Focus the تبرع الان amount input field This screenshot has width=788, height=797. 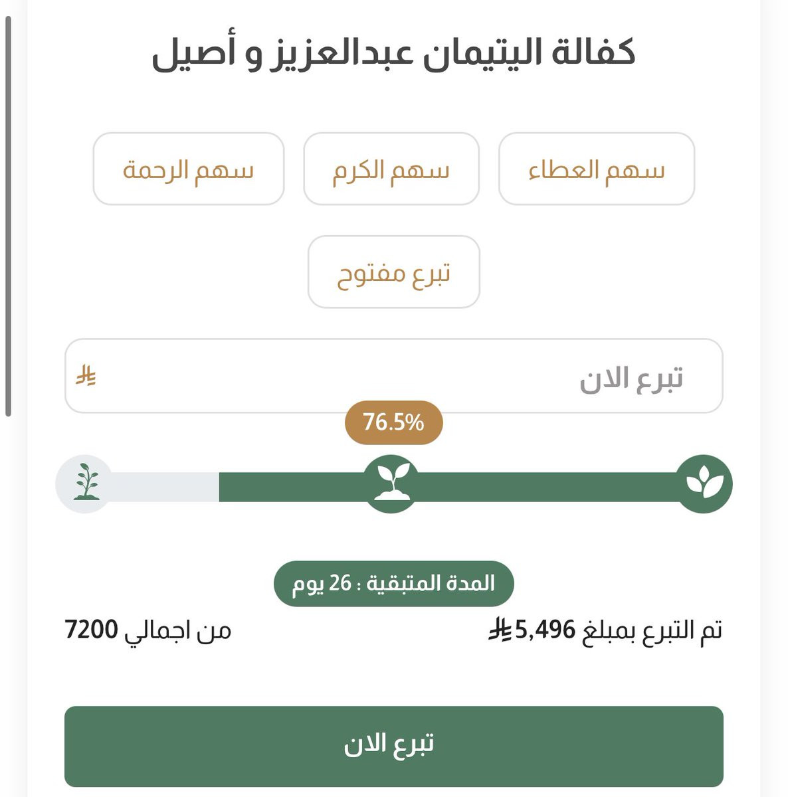(393, 376)
